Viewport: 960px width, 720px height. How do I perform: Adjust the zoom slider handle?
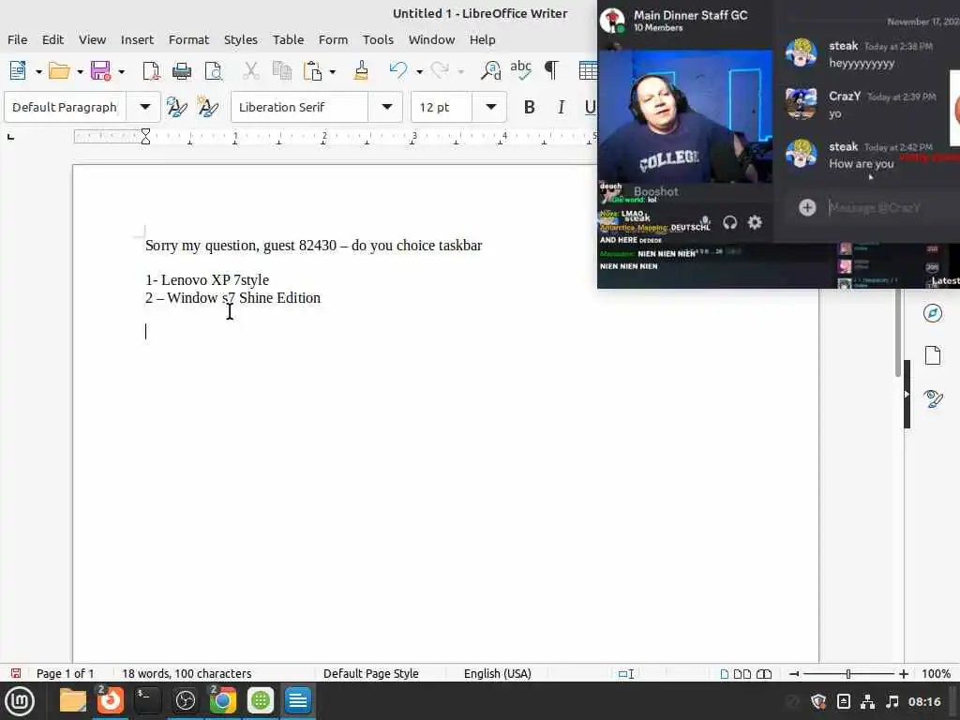coord(847,674)
